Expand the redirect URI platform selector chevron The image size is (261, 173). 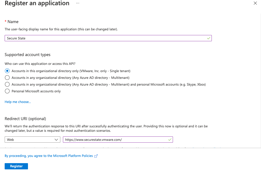(x=57, y=140)
